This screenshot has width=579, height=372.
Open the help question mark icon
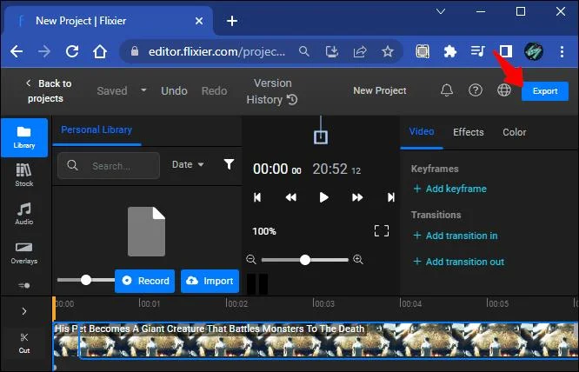[476, 90]
